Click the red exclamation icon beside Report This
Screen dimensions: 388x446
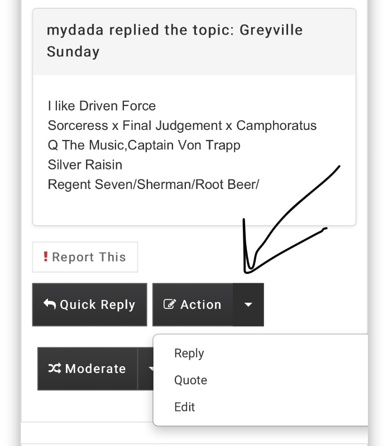46,257
